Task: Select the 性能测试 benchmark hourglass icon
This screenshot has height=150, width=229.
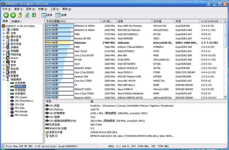Action: (8, 79)
